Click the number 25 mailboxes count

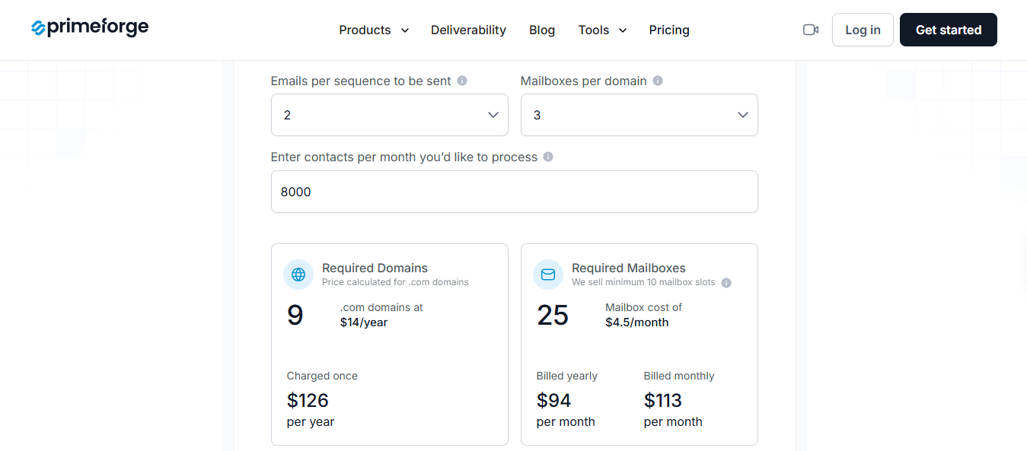(x=553, y=315)
